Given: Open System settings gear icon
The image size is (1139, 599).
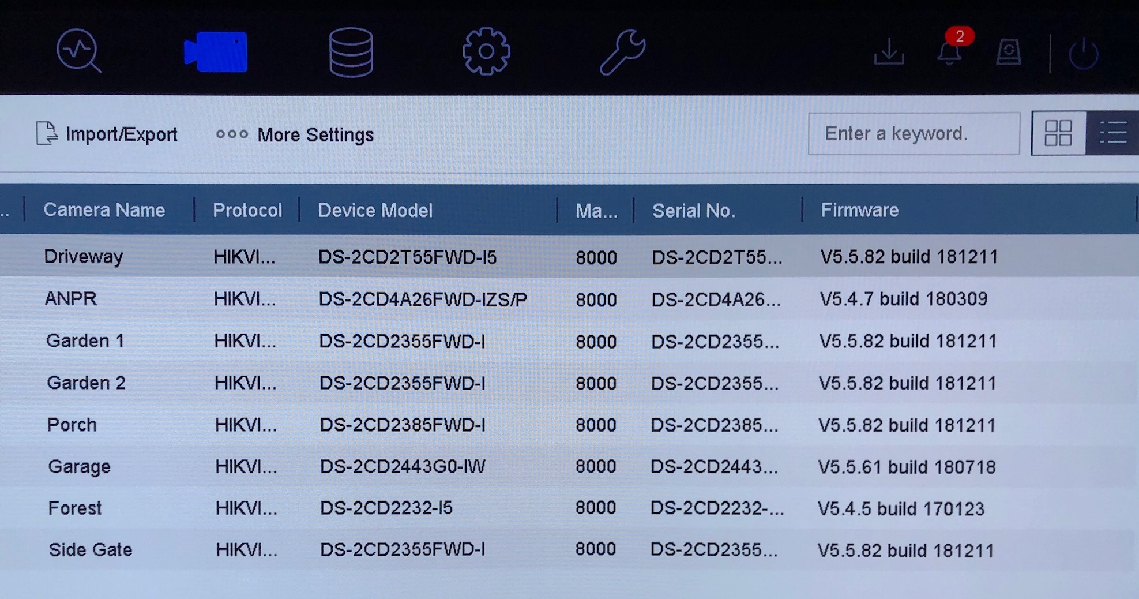Looking at the screenshot, I should [x=486, y=52].
